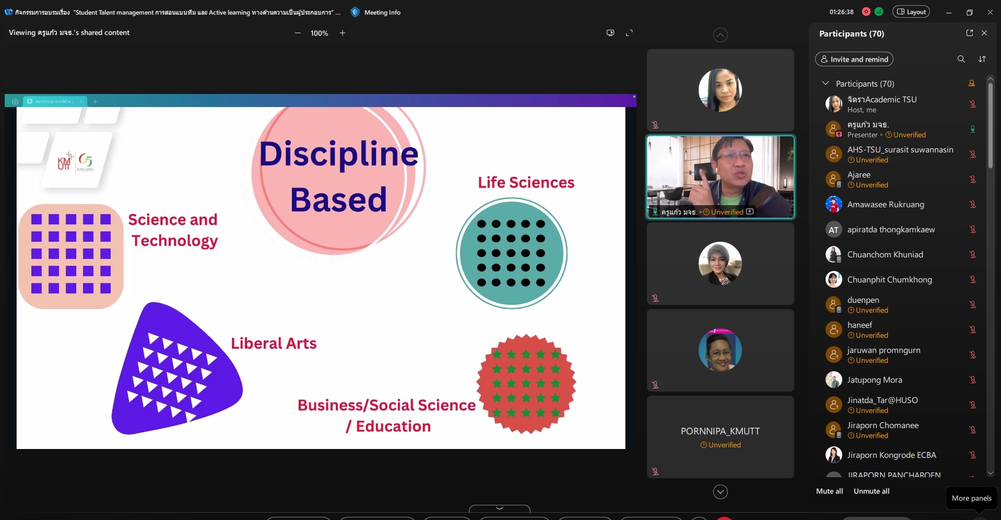This screenshot has height=520, width=1001.
Task: Toggle mute for Chuanchom Khuniad
Action: tap(973, 254)
